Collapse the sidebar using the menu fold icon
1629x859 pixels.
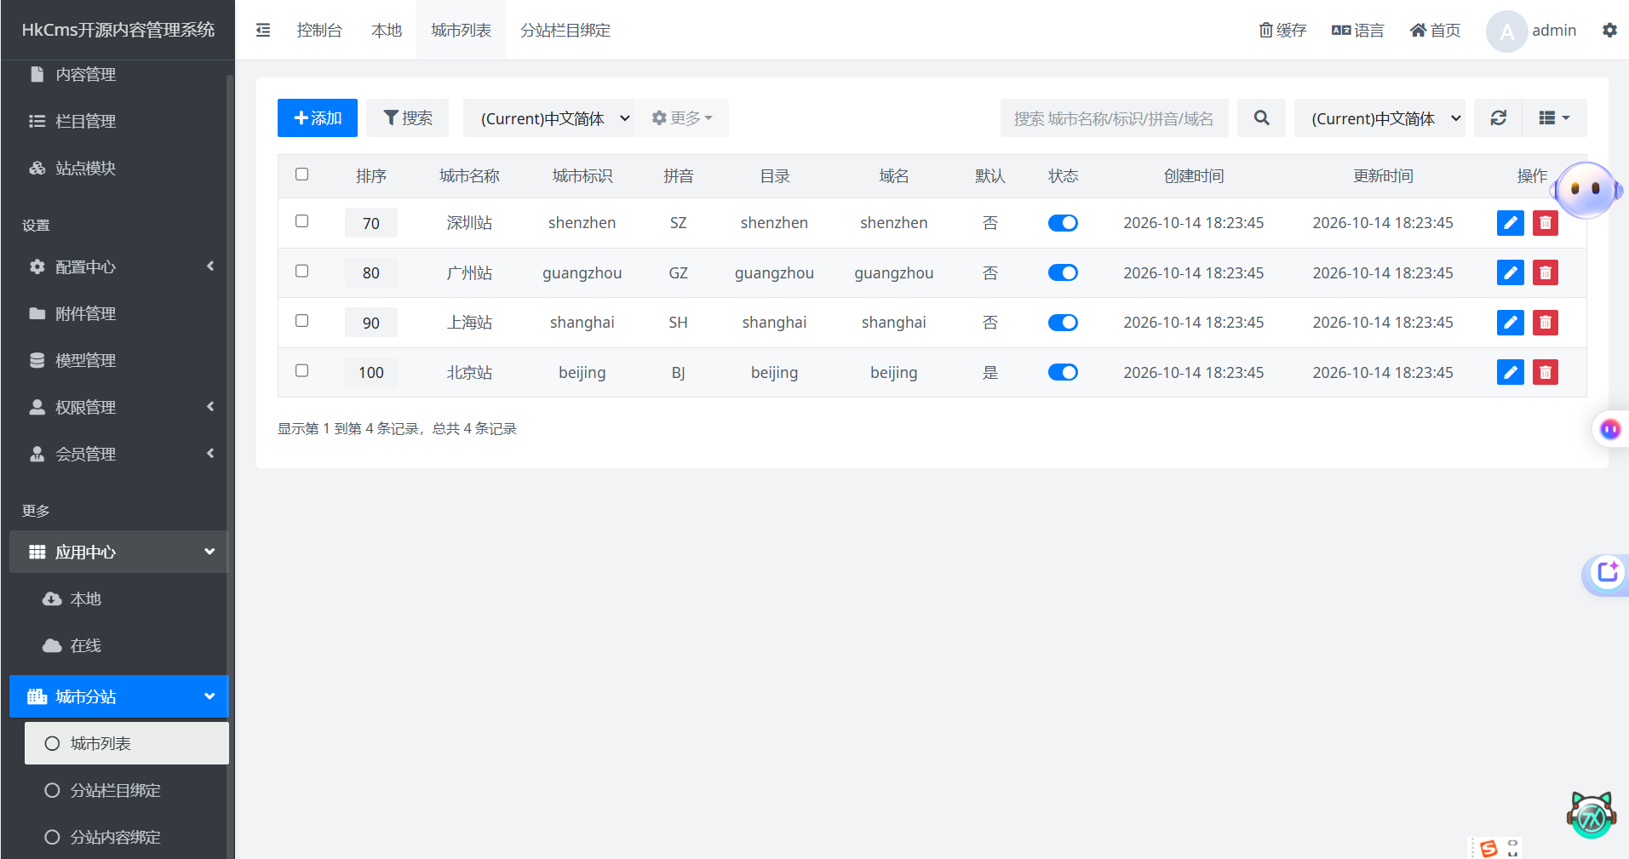(x=263, y=31)
